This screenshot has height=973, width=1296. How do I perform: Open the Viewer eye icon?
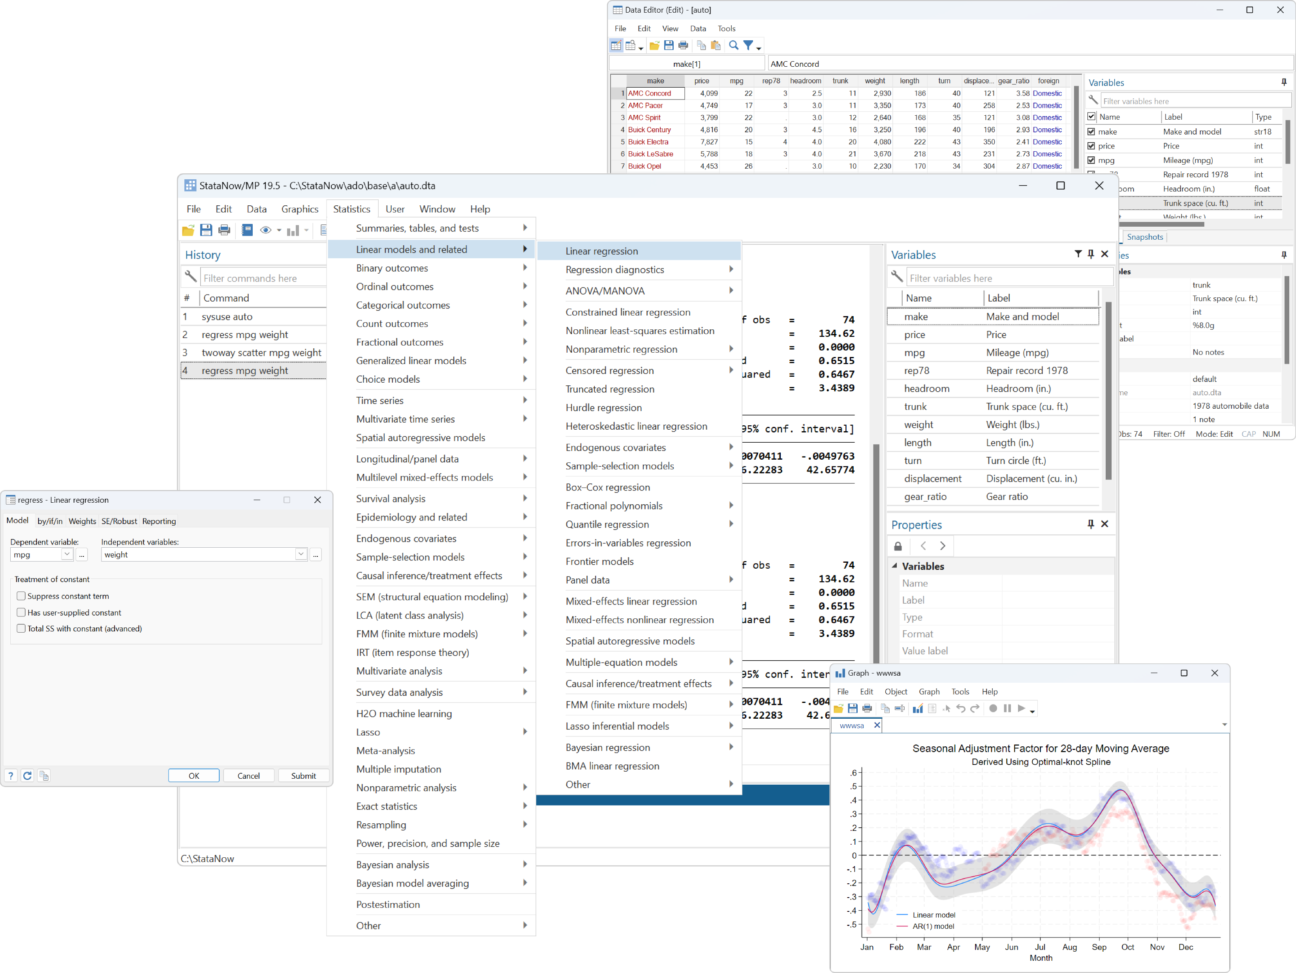pyautogui.click(x=266, y=230)
